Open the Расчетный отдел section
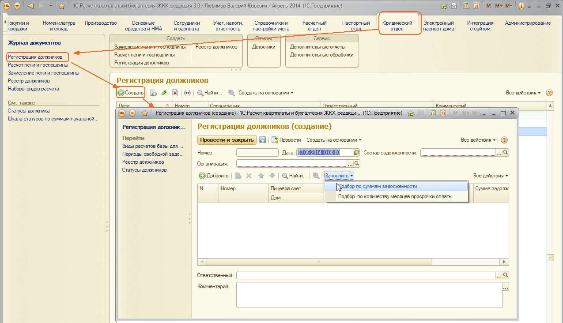Image resolution: width=563 pixels, height=323 pixels. (x=314, y=26)
